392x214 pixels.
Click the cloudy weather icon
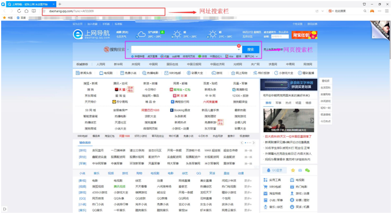pos(141,34)
